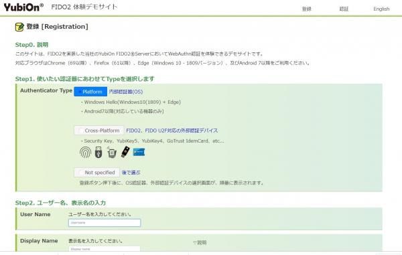Click the FIDO2、FIDO U2F対応の外部認証デバイス link
The width and height of the screenshot is (402, 255).
172,131
